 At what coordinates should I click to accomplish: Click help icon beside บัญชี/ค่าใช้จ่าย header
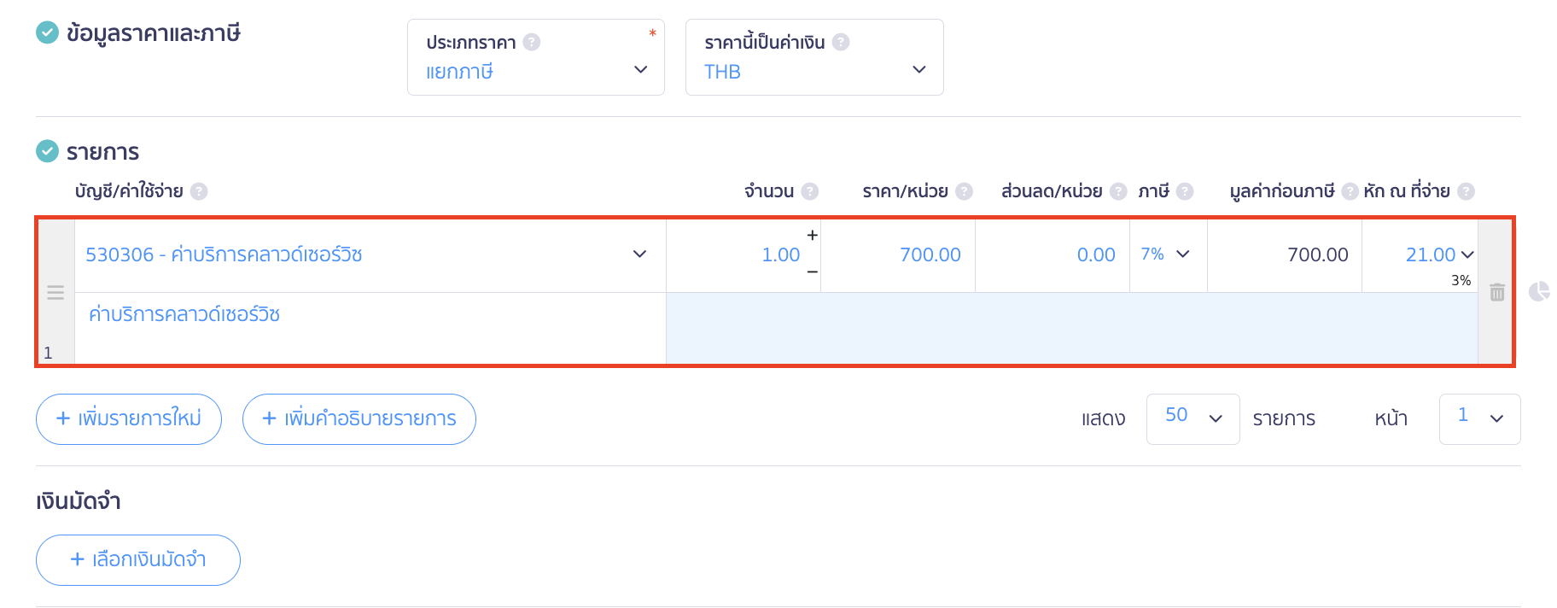click(x=199, y=191)
